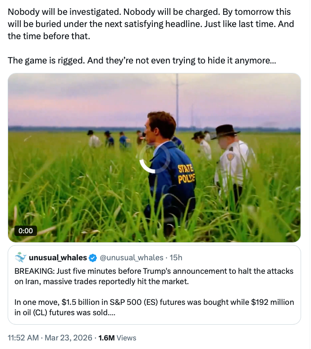Open the 1.6M Views count
The height and width of the screenshot is (349, 311).
click(x=106, y=338)
